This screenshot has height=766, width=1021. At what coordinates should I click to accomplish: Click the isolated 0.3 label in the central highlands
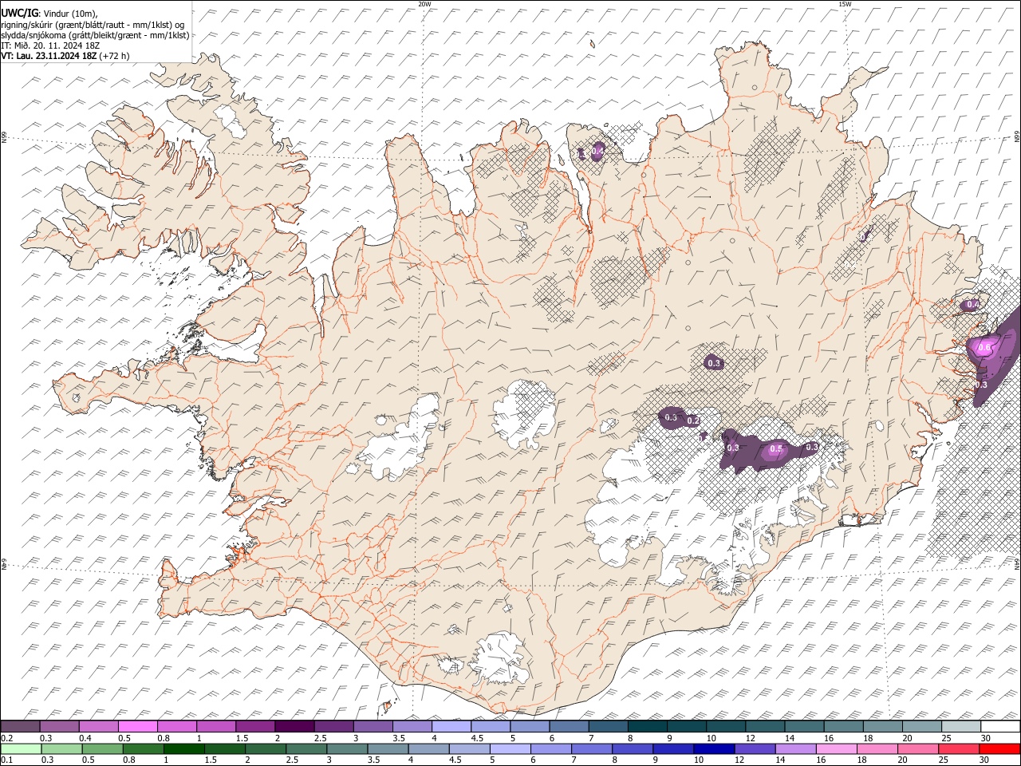[714, 363]
